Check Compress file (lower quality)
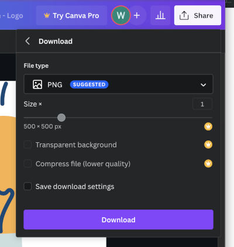This screenshot has width=234, height=247. [x=27, y=164]
